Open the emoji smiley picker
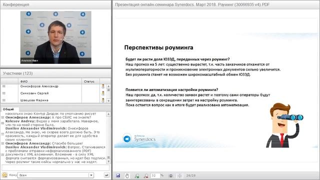 pos(4,175)
